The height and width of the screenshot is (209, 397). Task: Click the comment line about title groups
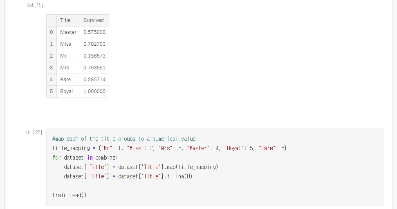click(x=124, y=139)
